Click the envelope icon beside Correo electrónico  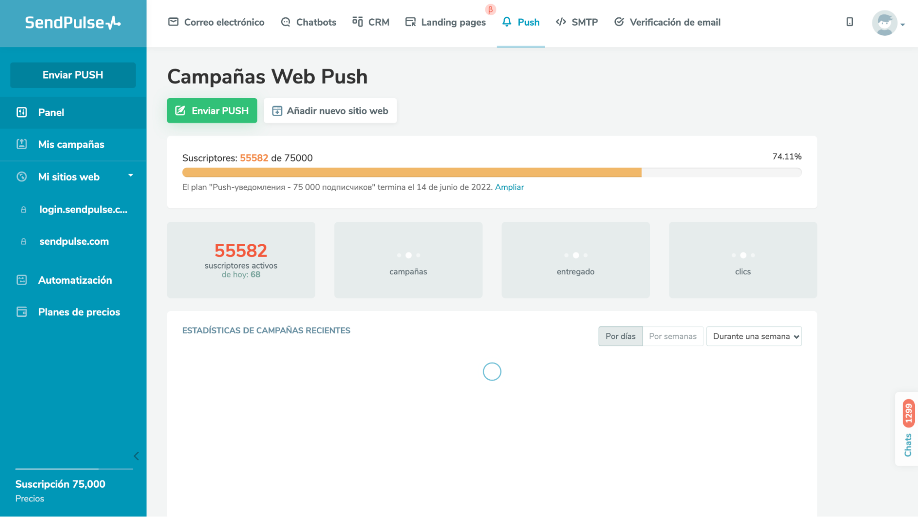click(x=173, y=22)
